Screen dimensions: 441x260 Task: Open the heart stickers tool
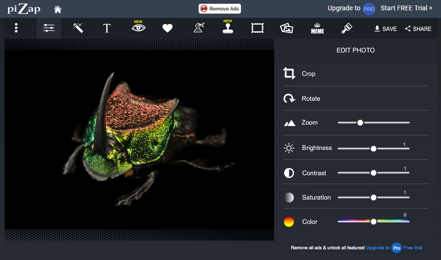click(167, 28)
